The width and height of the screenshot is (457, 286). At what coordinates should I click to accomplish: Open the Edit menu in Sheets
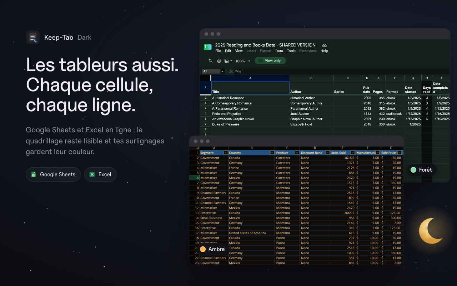(x=228, y=51)
